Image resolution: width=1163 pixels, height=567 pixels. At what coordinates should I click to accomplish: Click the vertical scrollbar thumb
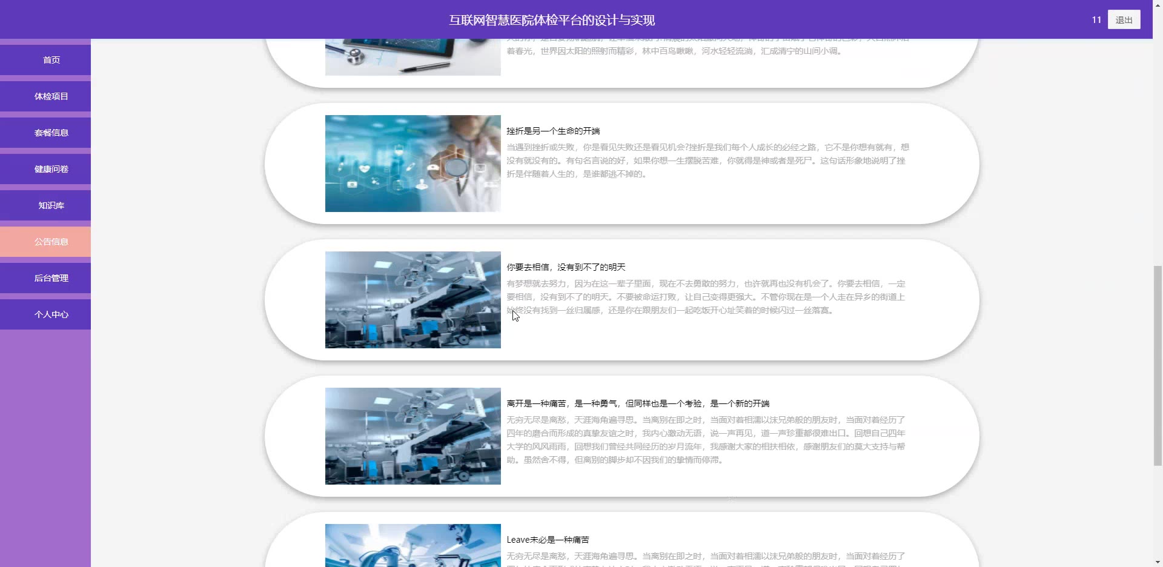pyautogui.click(x=1158, y=365)
